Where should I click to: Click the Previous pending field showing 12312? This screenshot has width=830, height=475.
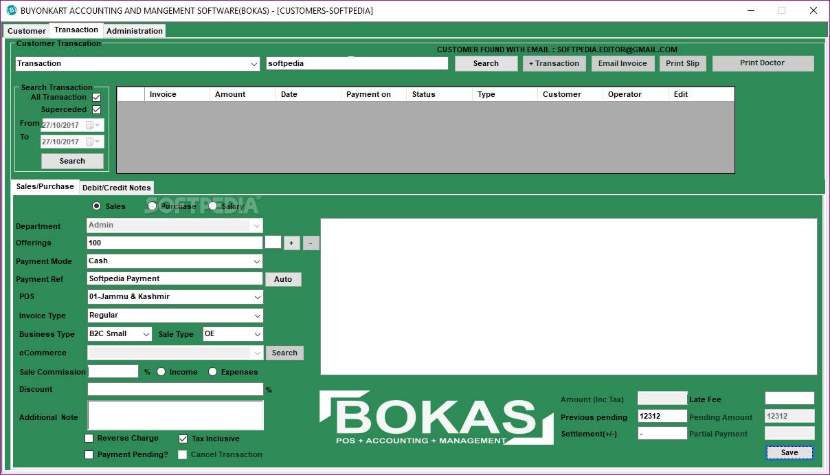click(x=662, y=417)
